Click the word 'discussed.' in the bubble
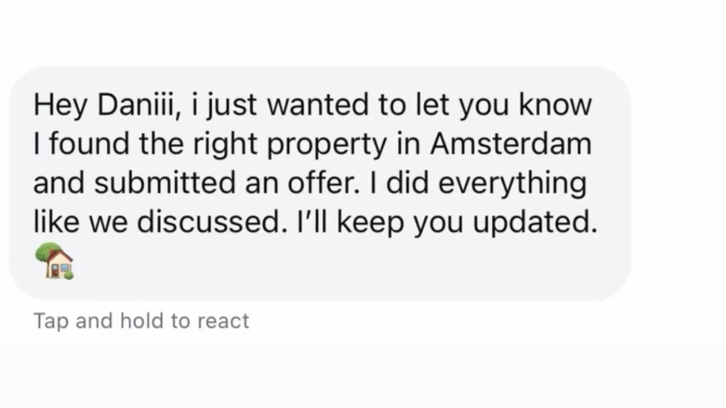726x408 pixels. pos(211,222)
